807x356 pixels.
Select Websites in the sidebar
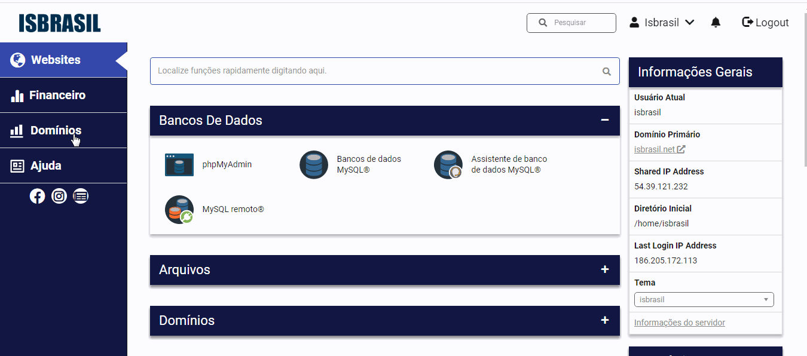click(x=63, y=60)
